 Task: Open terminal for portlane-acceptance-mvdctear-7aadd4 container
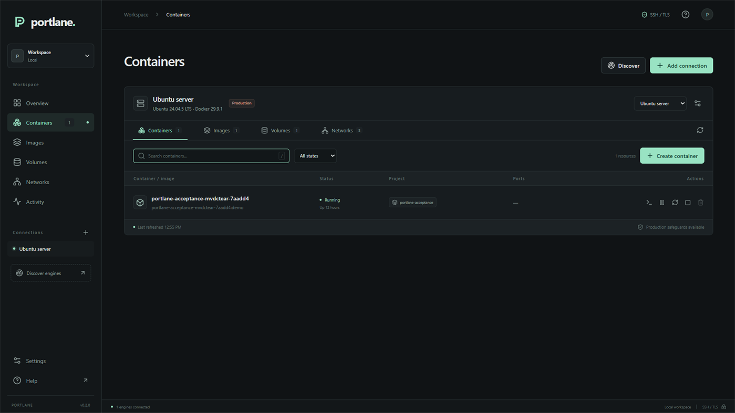click(649, 203)
